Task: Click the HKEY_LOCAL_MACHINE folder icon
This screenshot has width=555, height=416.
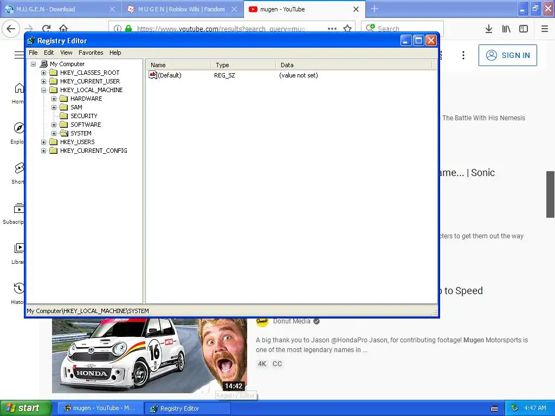Action: tap(54, 90)
